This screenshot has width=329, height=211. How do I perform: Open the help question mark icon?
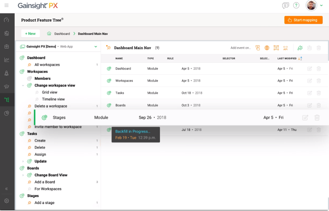(x=296, y=5)
